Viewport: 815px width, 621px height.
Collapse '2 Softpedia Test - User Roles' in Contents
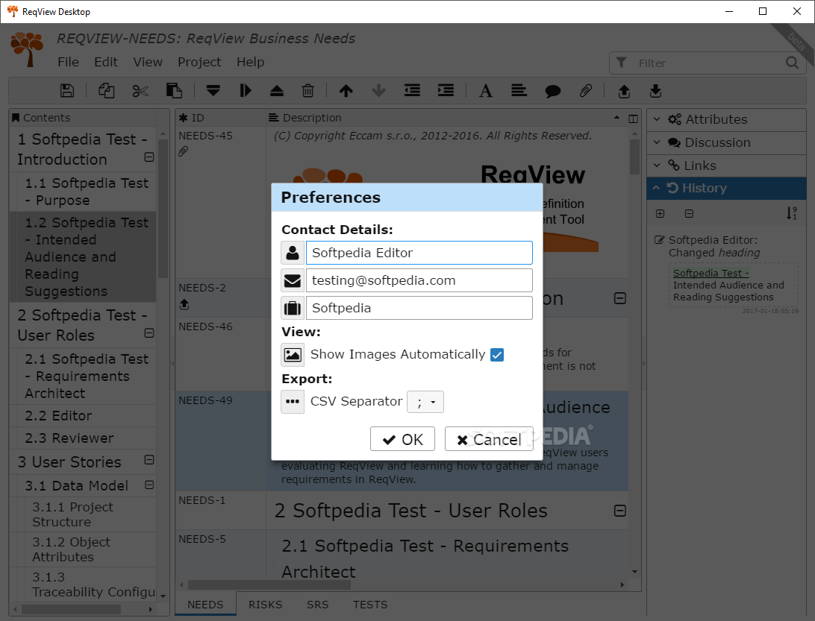(149, 332)
